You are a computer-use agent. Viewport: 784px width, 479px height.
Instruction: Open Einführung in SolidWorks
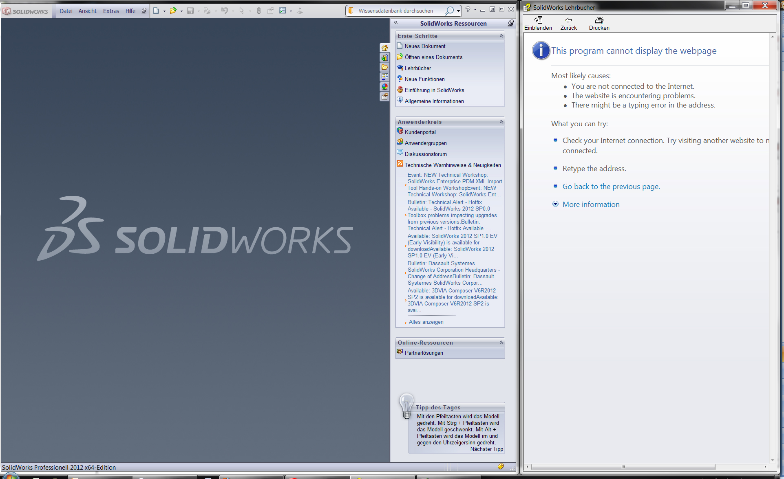click(x=434, y=90)
